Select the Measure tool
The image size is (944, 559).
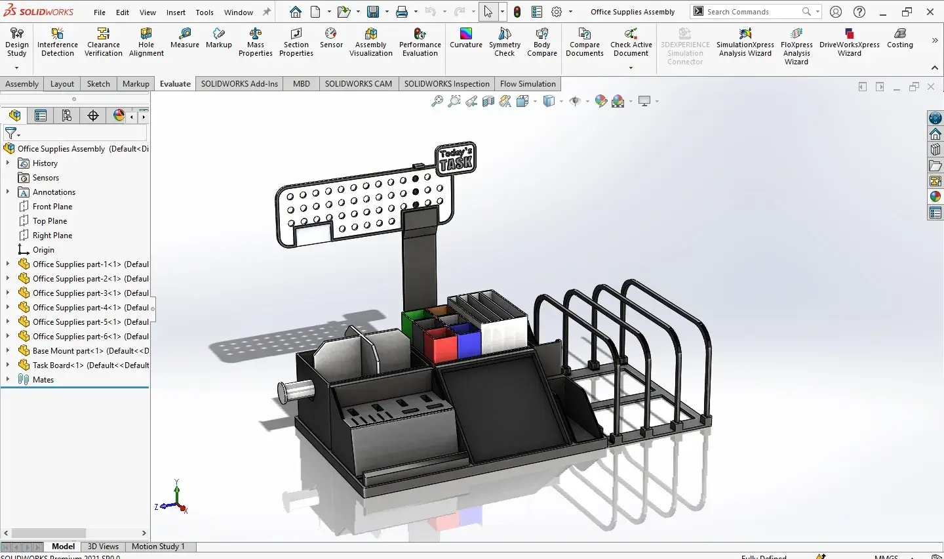pos(185,39)
